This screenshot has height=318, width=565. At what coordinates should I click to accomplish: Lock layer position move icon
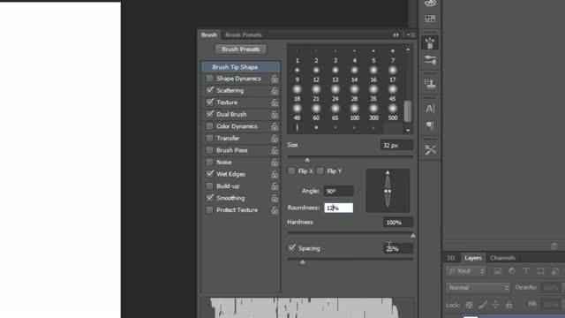pos(496,305)
